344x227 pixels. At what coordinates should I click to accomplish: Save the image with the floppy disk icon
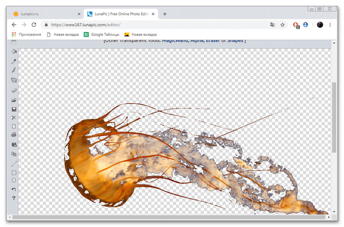14,109
